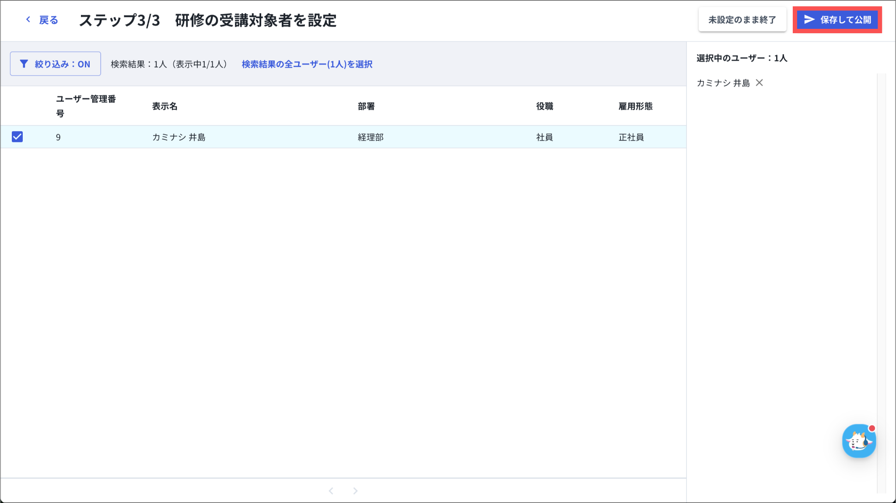Image resolution: width=896 pixels, height=503 pixels.
Task: Uncheck the カミナシ 井島 row checkbox
Action: [17, 137]
